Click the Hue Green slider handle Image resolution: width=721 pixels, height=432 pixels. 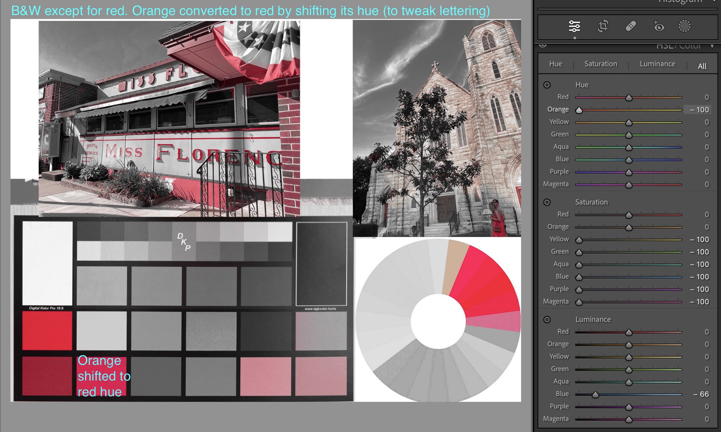629,135
